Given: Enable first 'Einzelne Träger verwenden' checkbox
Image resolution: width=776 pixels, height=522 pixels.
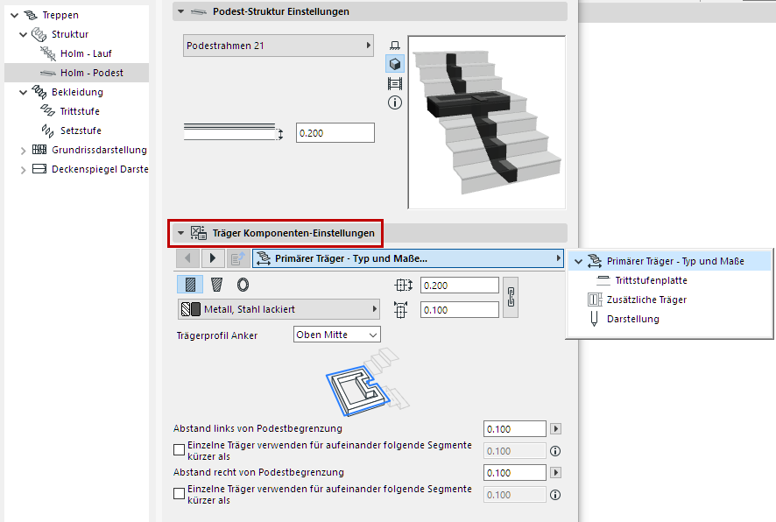Looking at the screenshot, I should (x=180, y=450).
